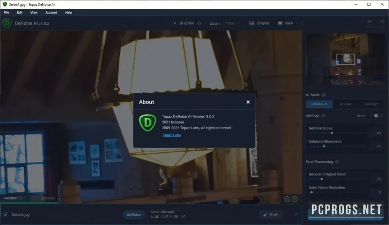Screen dimensions: 389x225
Task: Adjust the Remove Noise slider
Action: (336, 133)
